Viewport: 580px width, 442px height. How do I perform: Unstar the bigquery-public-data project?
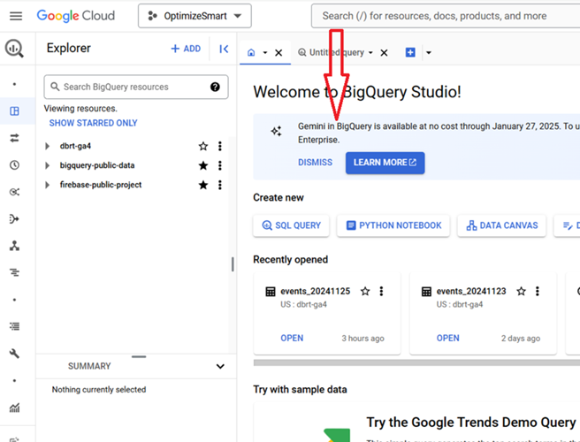click(203, 165)
